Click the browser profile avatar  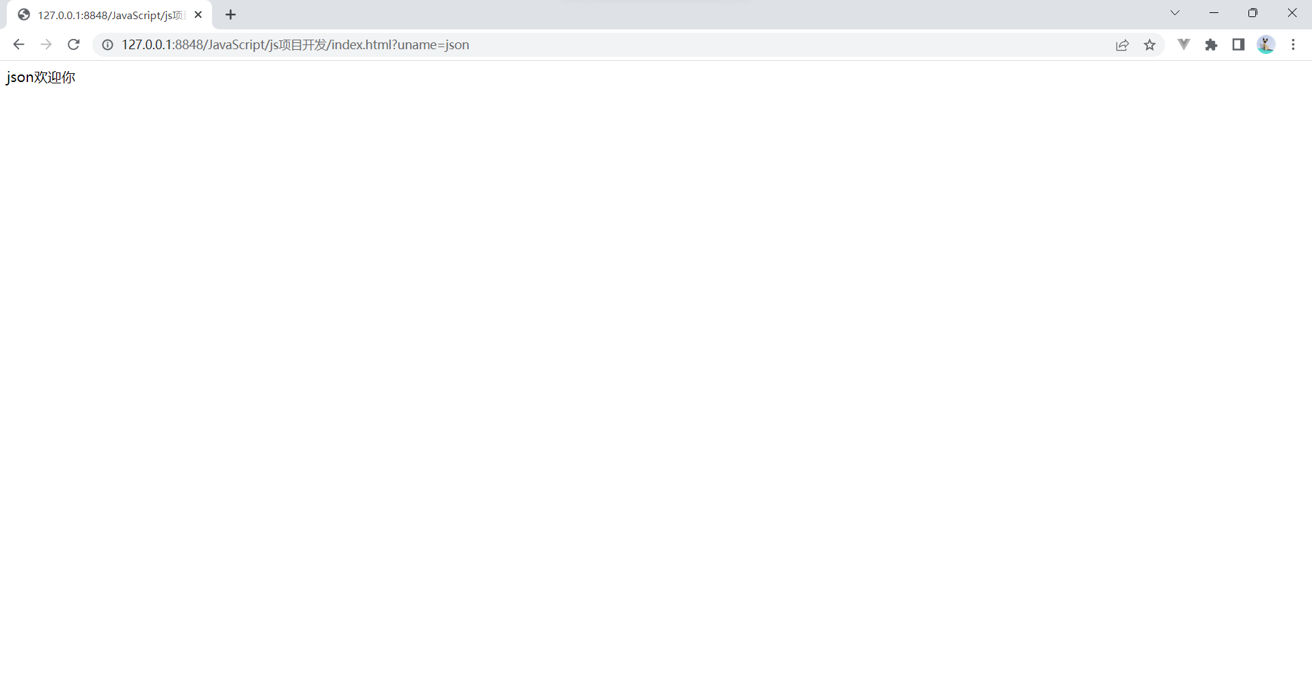point(1266,44)
